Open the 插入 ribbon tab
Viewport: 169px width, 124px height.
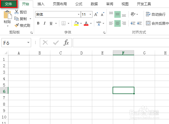[x=41, y=4]
